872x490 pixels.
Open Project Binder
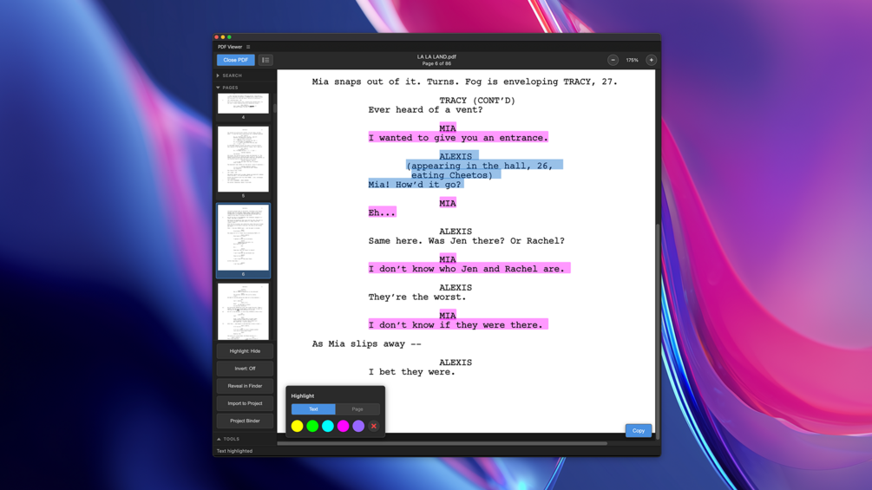coord(245,421)
